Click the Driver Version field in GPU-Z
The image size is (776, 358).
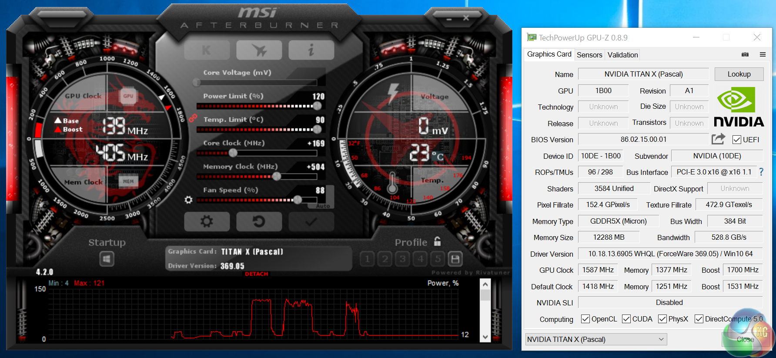click(x=670, y=254)
